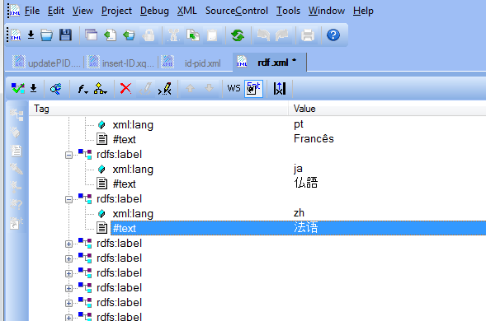Screen dimensions: 486x321
Task: Open the Debug menu
Action: (154, 11)
